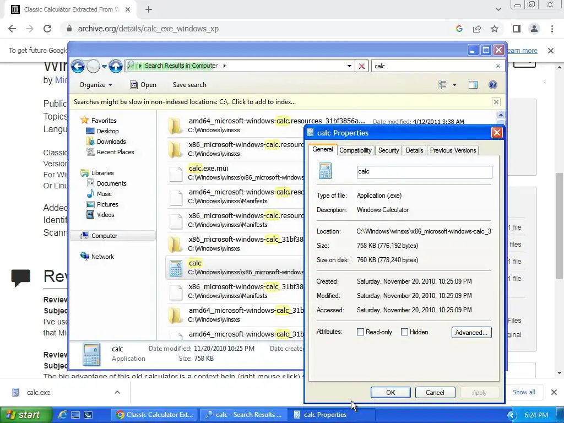This screenshot has width=564, height=423.
Task: Select the calc.exe.mui file result
Action: click(236, 172)
